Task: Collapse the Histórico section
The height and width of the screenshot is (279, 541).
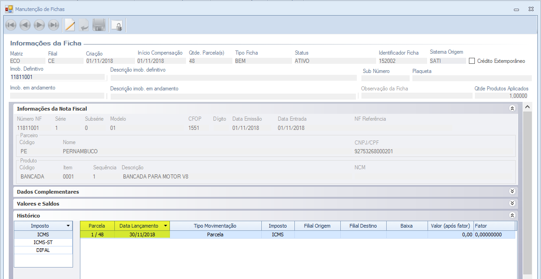Action: (x=512, y=215)
